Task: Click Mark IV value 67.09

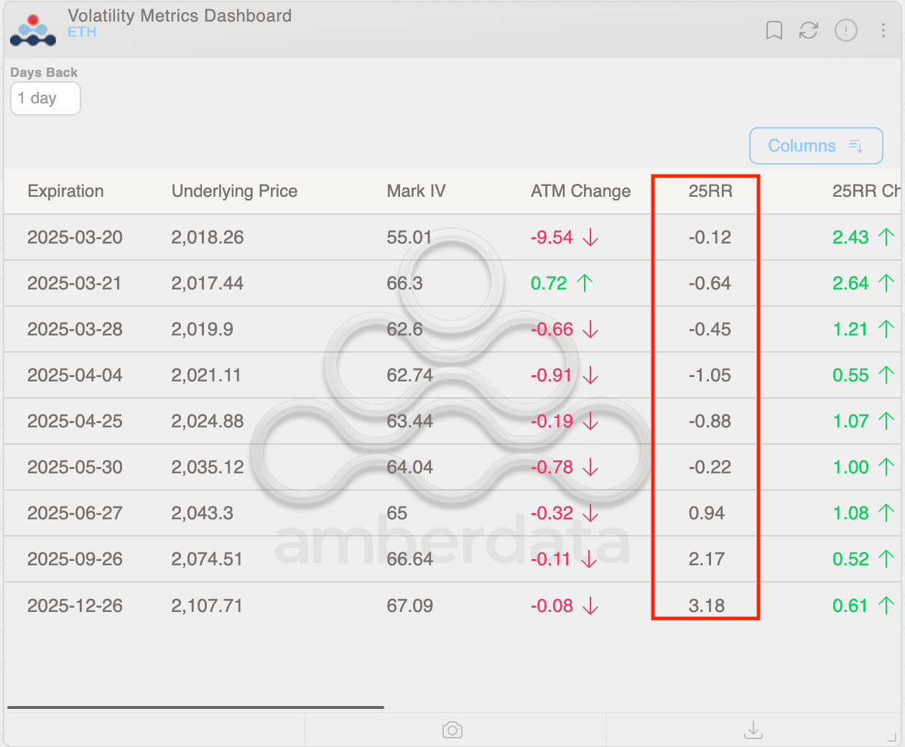Action: click(x=409, y=606)
